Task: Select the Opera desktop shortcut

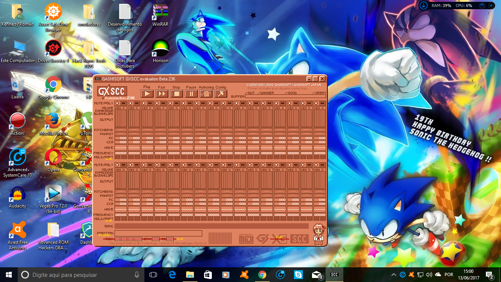Action: 53,160
